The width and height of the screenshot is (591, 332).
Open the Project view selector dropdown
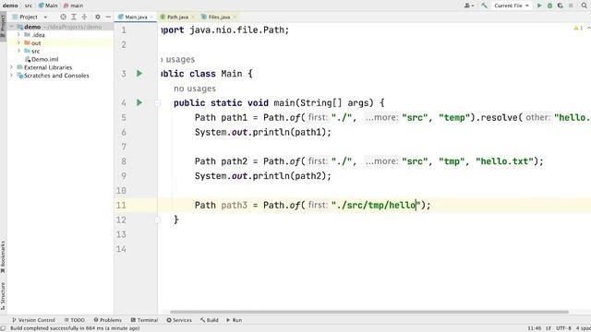click(x=30, y=17)
